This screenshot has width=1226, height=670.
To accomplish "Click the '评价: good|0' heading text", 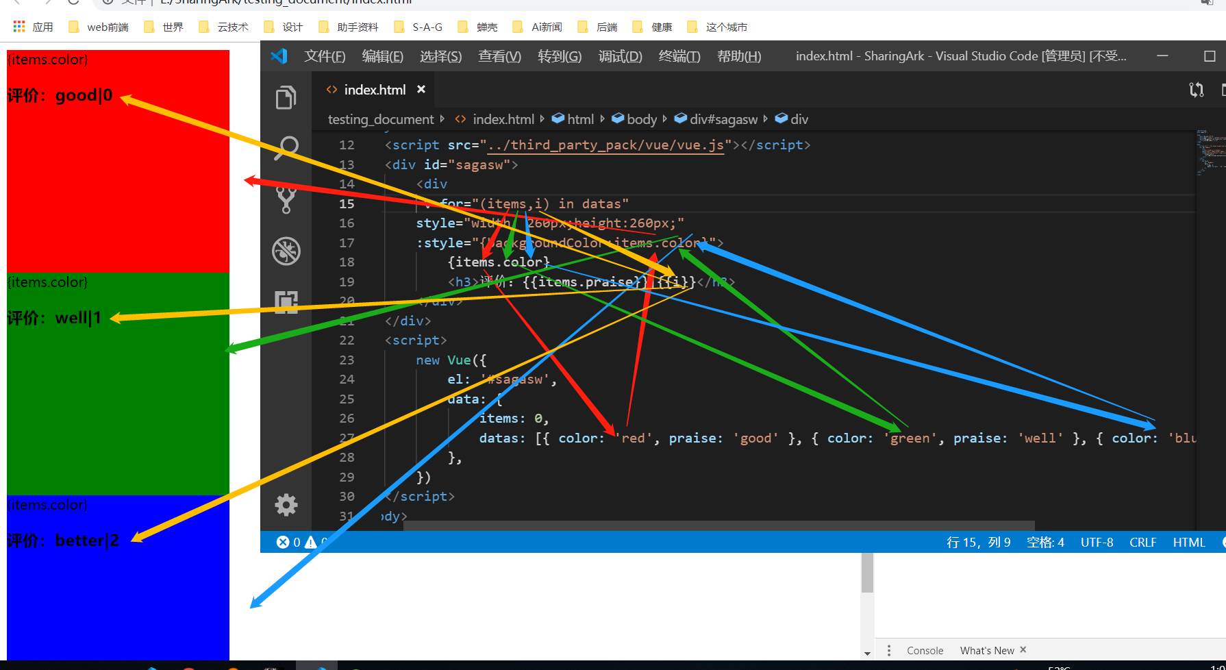I will coord(60,95).
